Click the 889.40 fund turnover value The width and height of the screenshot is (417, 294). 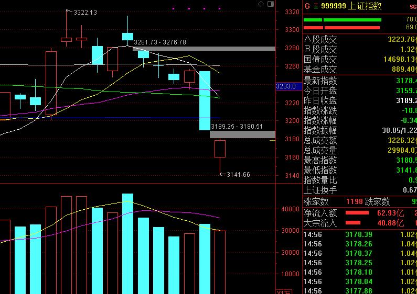[x=404, y=69]
